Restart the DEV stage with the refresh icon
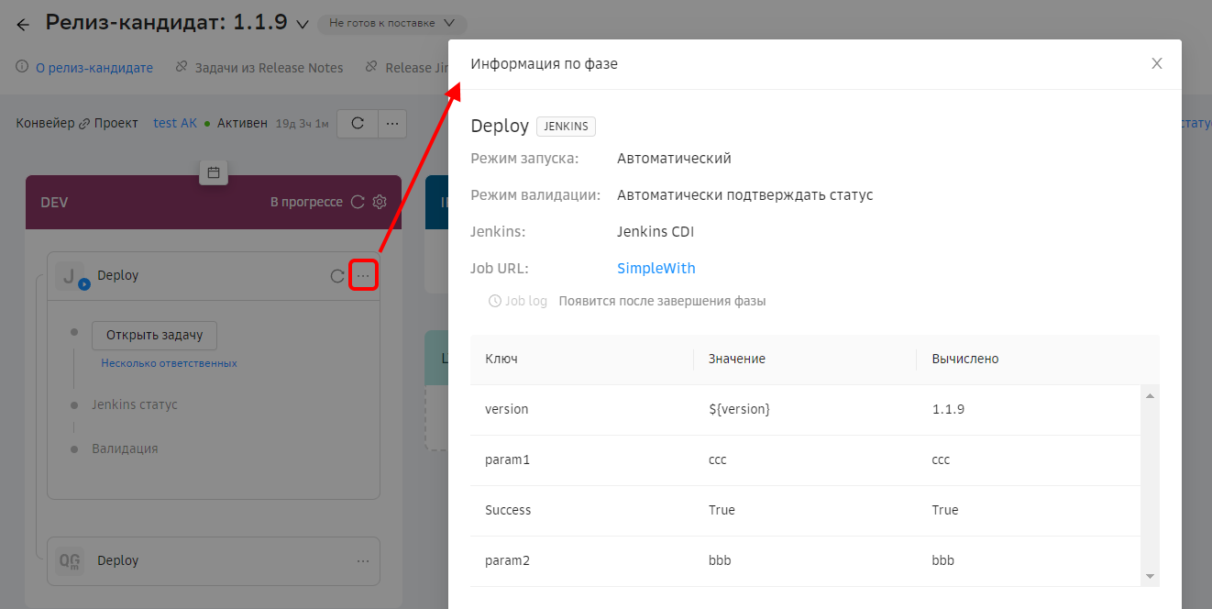The image size is (1212, 609). point(358,202)
